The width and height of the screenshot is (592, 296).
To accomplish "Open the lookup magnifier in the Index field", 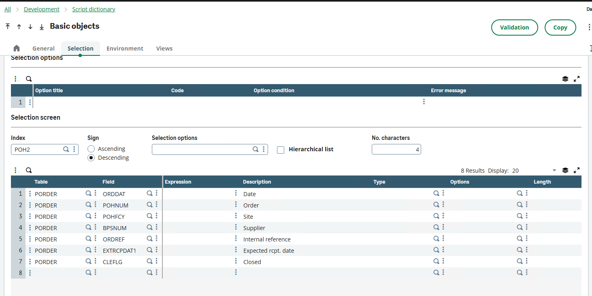I will click(x=66, y=149).
